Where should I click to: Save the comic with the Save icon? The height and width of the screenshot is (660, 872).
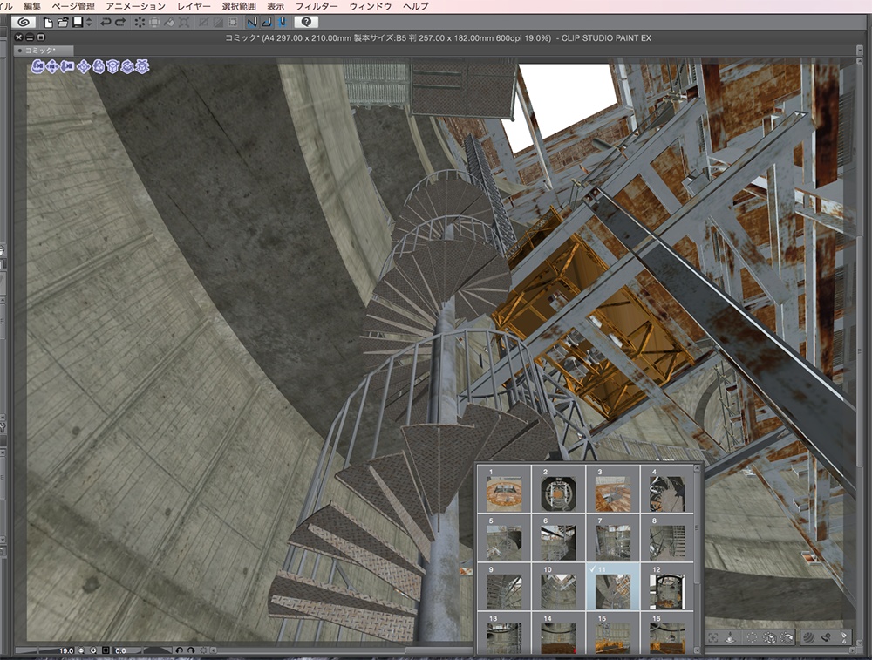point(78,23)
